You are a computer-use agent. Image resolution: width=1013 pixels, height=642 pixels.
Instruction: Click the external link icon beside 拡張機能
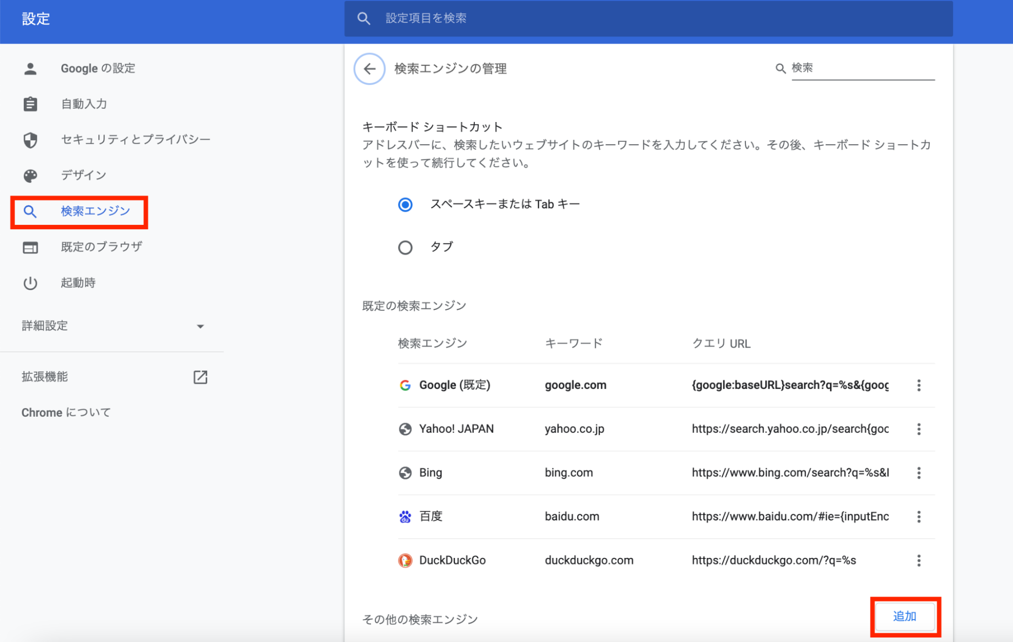point(200,377)
